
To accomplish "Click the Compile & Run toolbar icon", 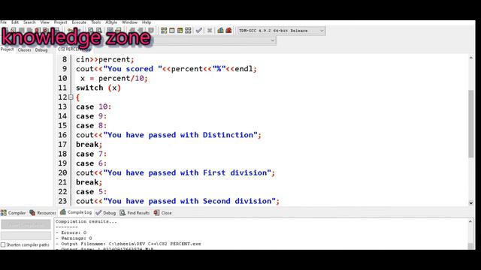I will point(180,30).
